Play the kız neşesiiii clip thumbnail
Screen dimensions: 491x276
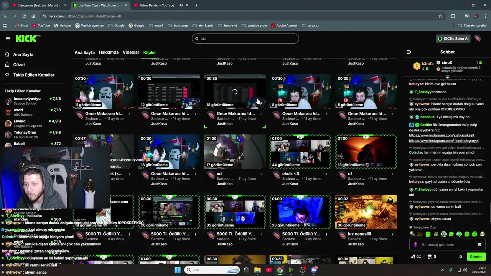366,212
